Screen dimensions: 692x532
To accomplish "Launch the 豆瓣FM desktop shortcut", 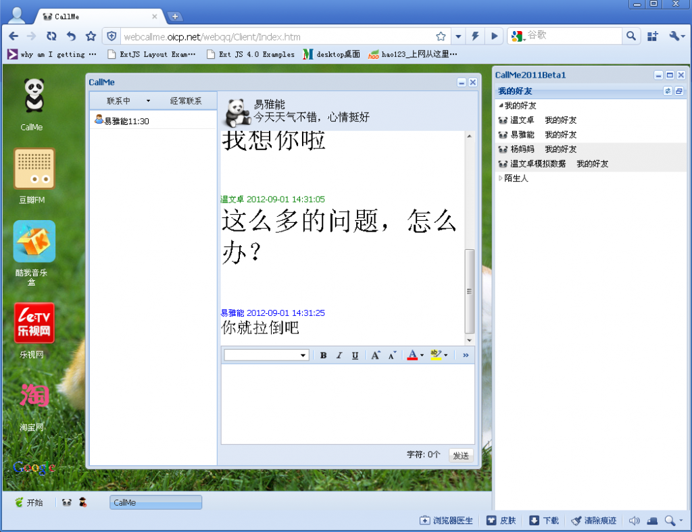I will [x=34, y=169].
